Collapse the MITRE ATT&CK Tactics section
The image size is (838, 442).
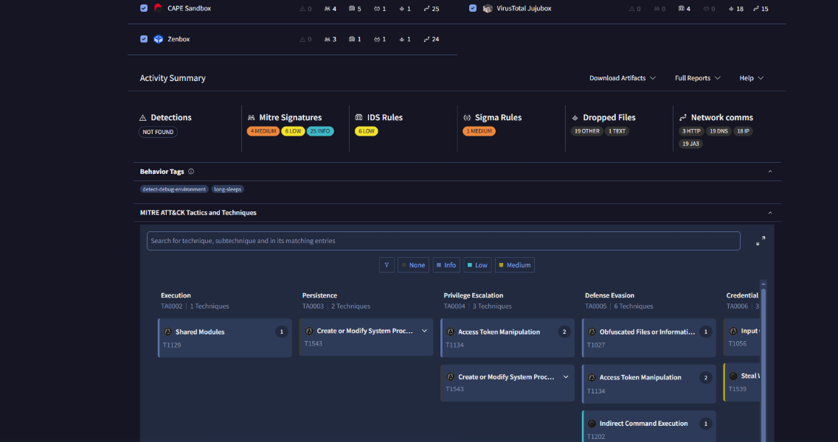769,212
